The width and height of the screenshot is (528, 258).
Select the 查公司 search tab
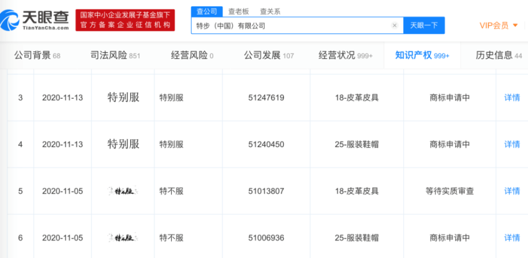point(207,11)
